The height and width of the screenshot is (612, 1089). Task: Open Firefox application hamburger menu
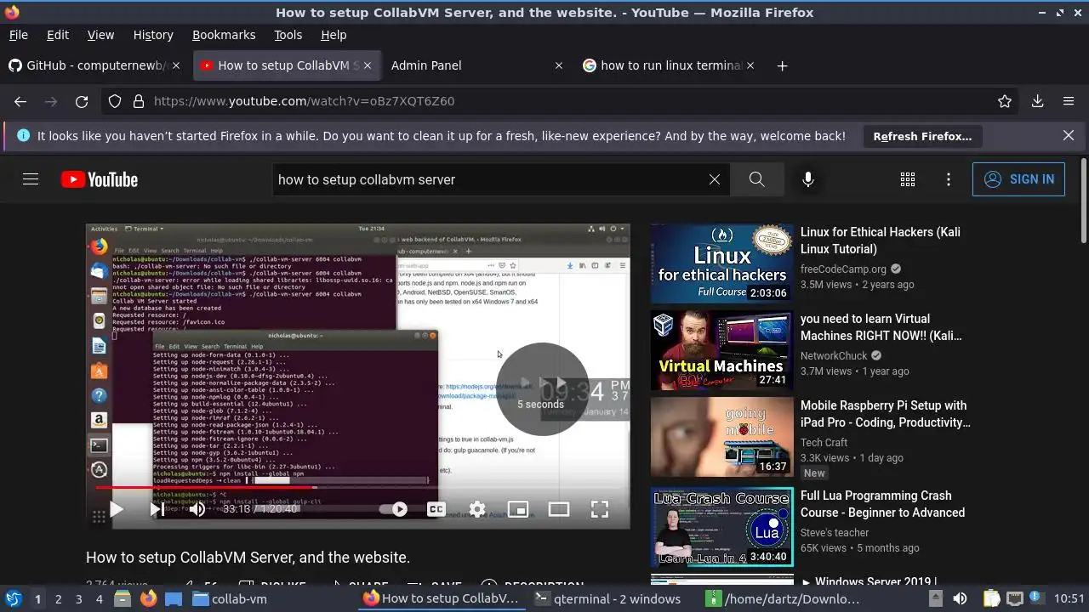(x=1069, y=101)
